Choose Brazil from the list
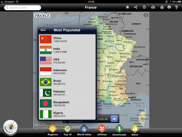This screenshot has height=137, width=182. tap(67, 82)
